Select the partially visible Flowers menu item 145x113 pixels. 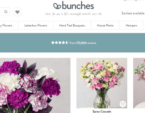[x=6, y=25]
